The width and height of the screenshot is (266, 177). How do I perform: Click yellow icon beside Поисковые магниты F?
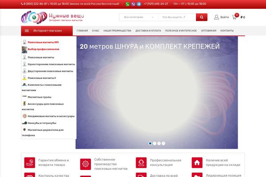click(24, 78)
